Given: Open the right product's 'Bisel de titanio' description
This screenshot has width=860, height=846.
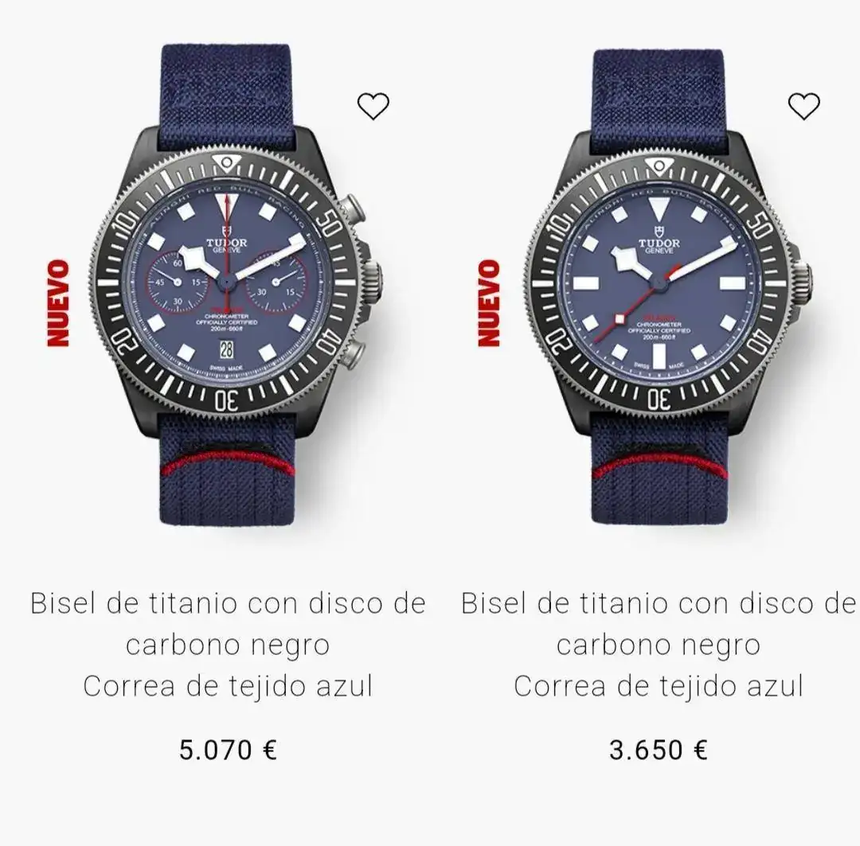Looking at the screenshot, I should pos(659,644).
